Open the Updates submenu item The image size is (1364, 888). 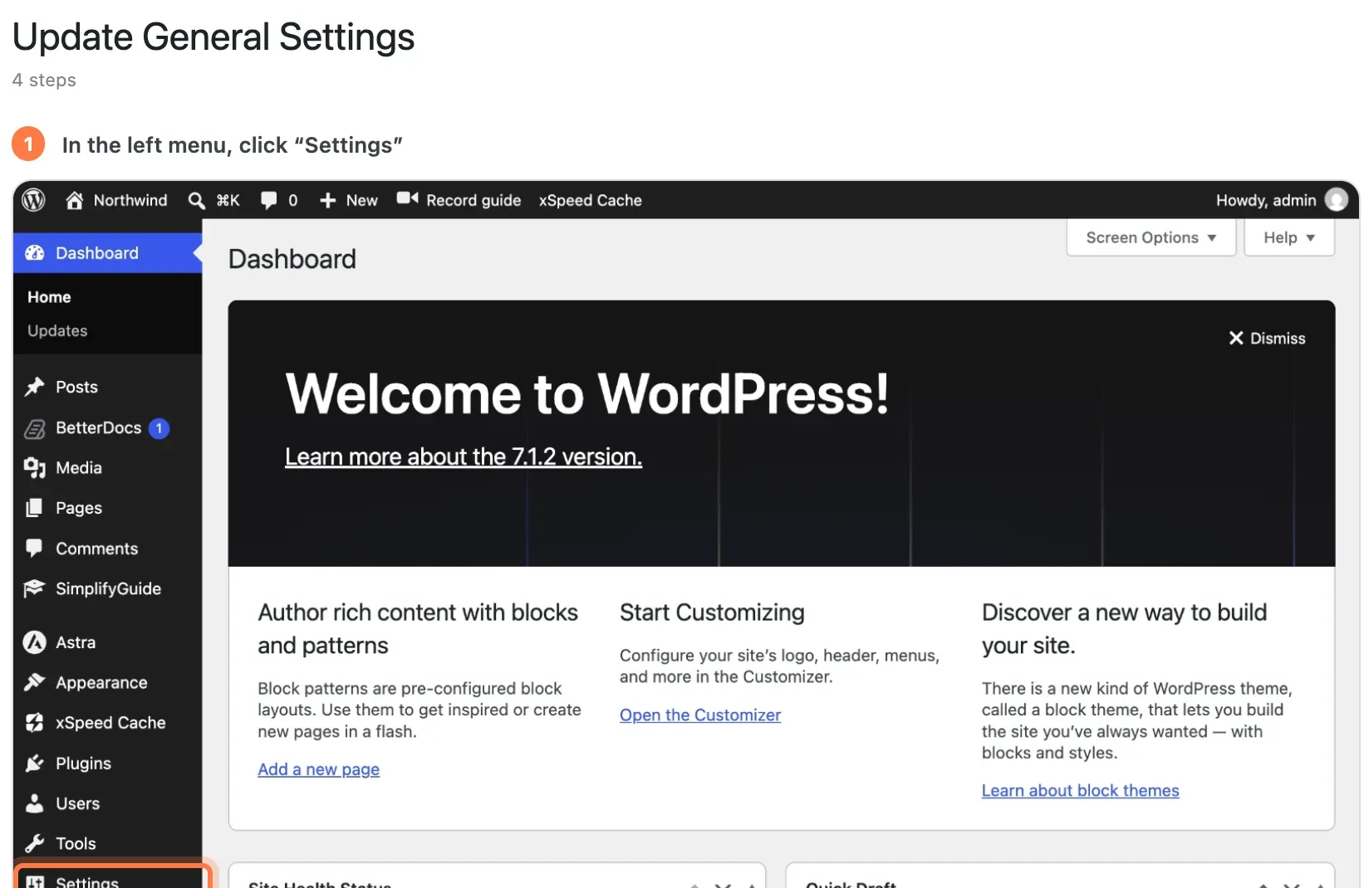pyautogui.click(x=57, y=330)
